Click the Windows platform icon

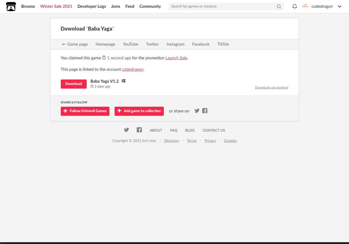click(x=124, y=81)
